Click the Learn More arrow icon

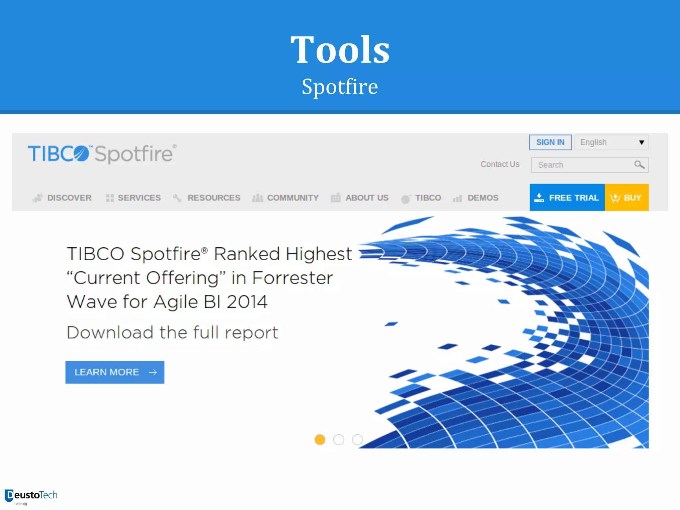coord(153,373)
